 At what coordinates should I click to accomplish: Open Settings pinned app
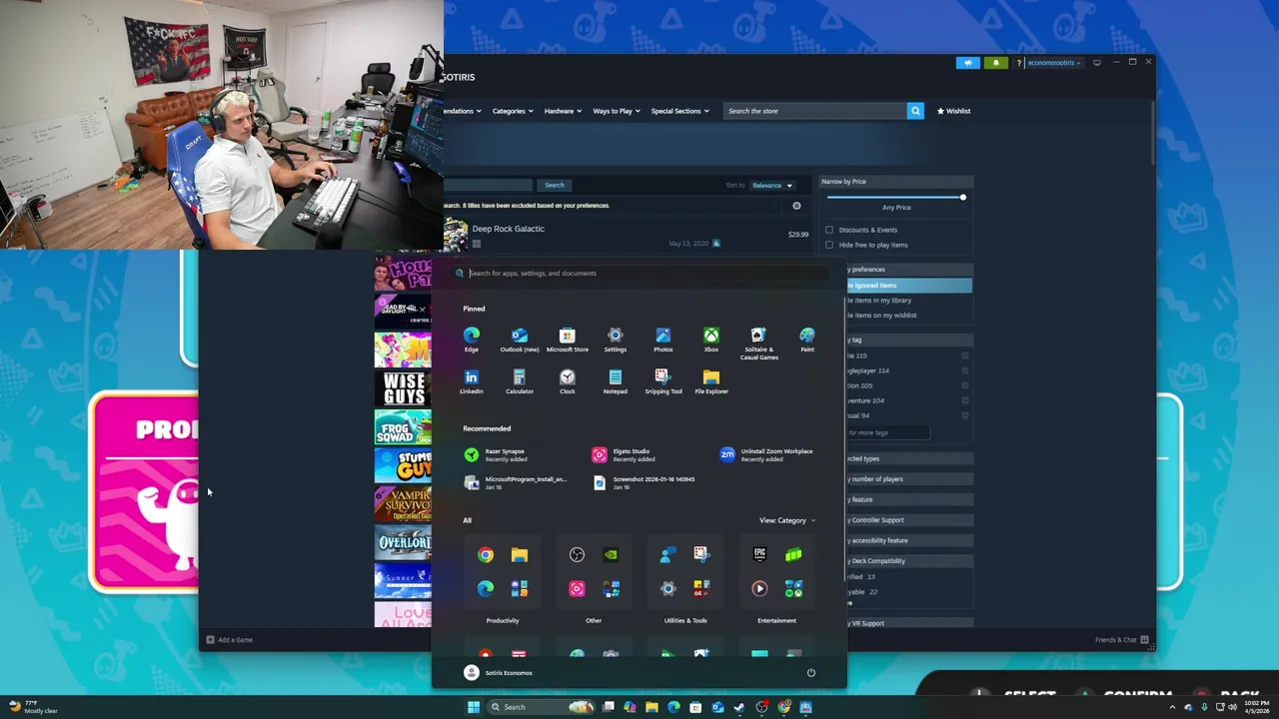(615, 340)
